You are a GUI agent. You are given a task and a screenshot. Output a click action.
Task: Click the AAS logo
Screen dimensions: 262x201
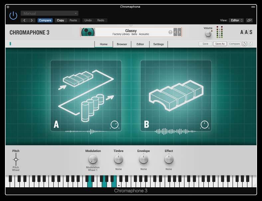pyautogui.click(x=246, y=32)
